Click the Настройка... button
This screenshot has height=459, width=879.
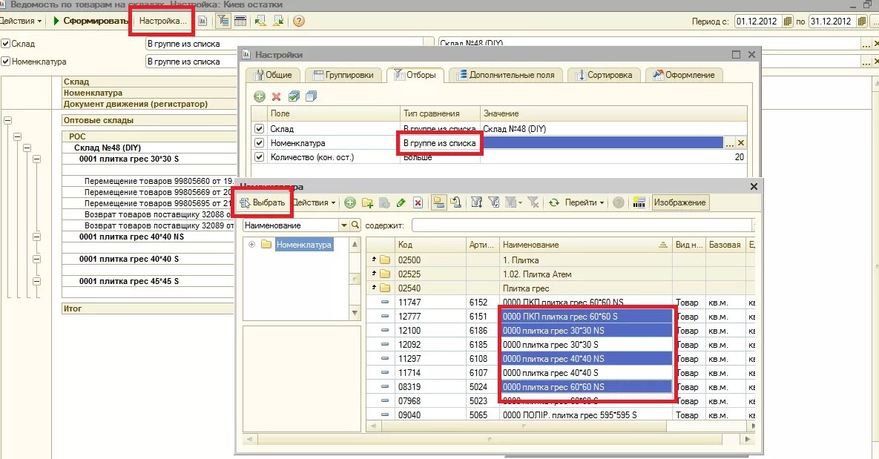[162, 21]
